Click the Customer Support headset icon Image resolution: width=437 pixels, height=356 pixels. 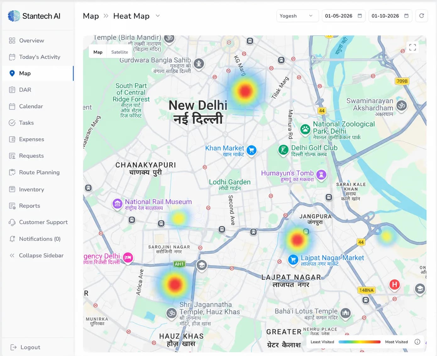tap(12, 222)
